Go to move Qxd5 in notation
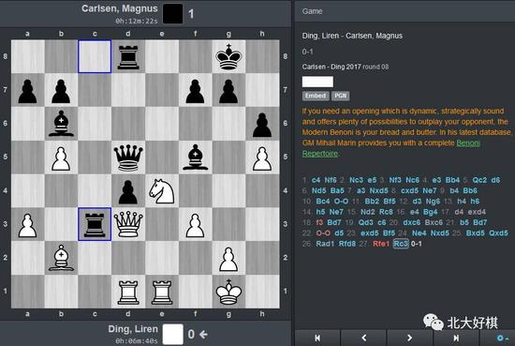This screenshot has height=346, width=515. coord(498,233)
